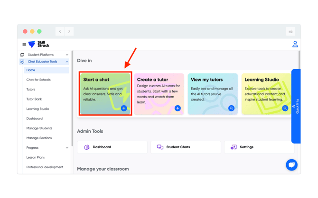Select Home in the sidebar

31,70
